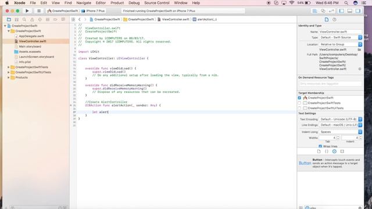
Task: Go forward in editor history
Action: click(85, 19)
